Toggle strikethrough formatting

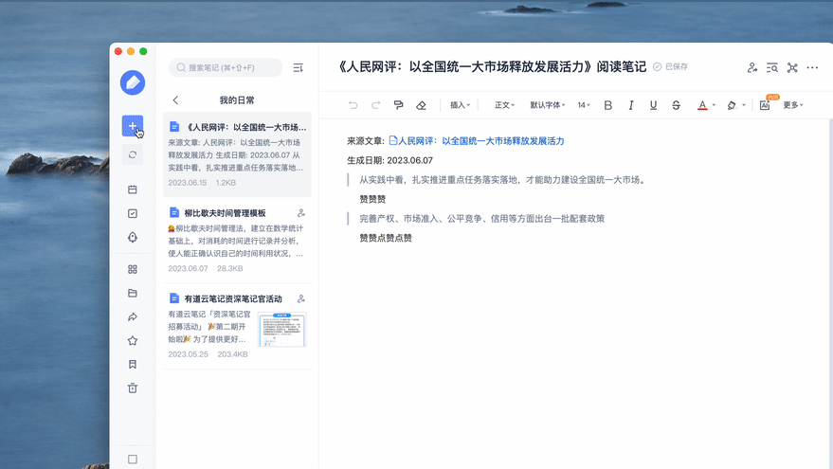click(x=676, y=105)
